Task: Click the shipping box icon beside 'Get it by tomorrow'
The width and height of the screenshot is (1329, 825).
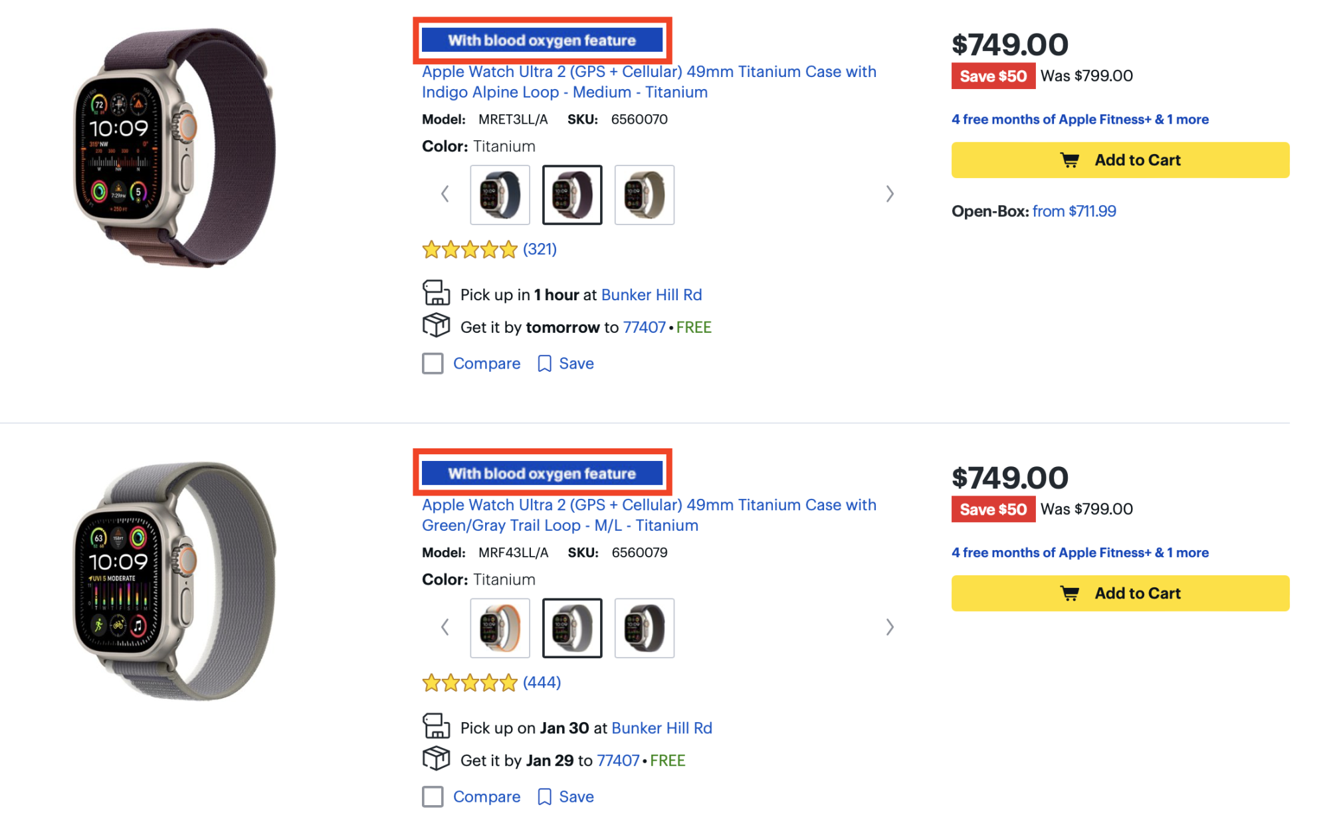Action: tap(436, 325)
